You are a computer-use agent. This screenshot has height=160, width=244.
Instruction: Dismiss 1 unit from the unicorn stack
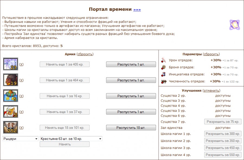131,64
